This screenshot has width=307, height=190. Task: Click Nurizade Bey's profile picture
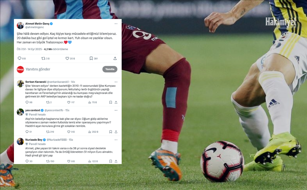[20, 142]
